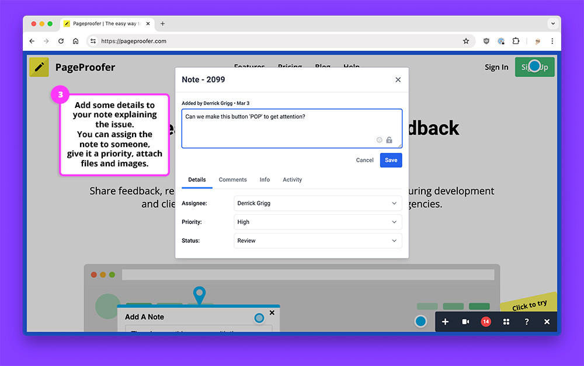Close the Note - 2099 dialog
Screen dimensions: 584x366
pos(398,79)
